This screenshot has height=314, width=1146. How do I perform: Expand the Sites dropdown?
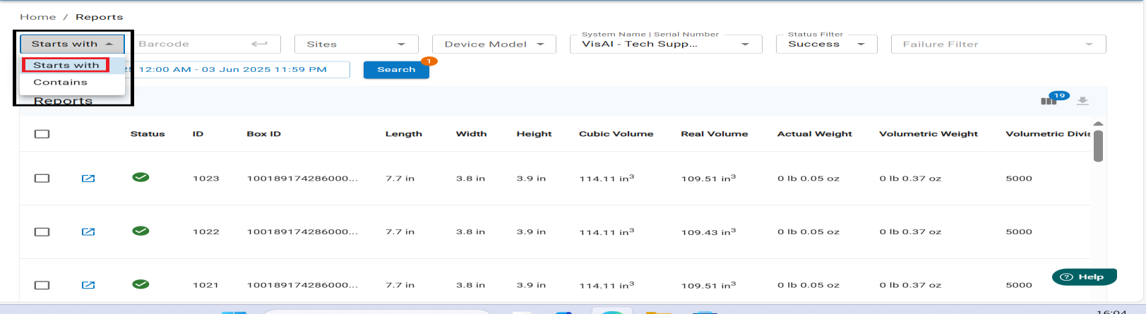pos(356,44)
